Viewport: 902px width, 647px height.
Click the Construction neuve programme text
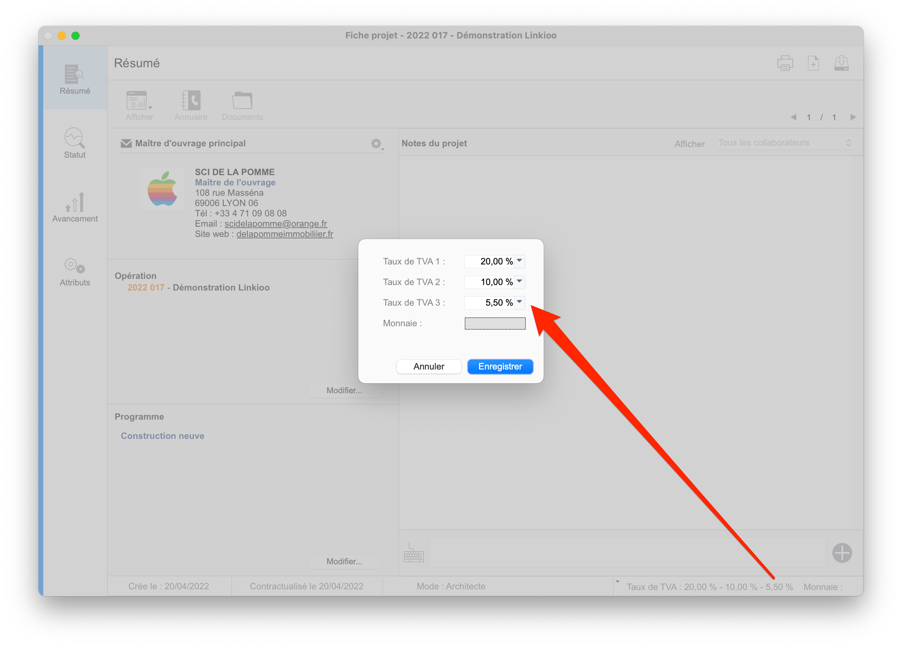coord(162,436)
